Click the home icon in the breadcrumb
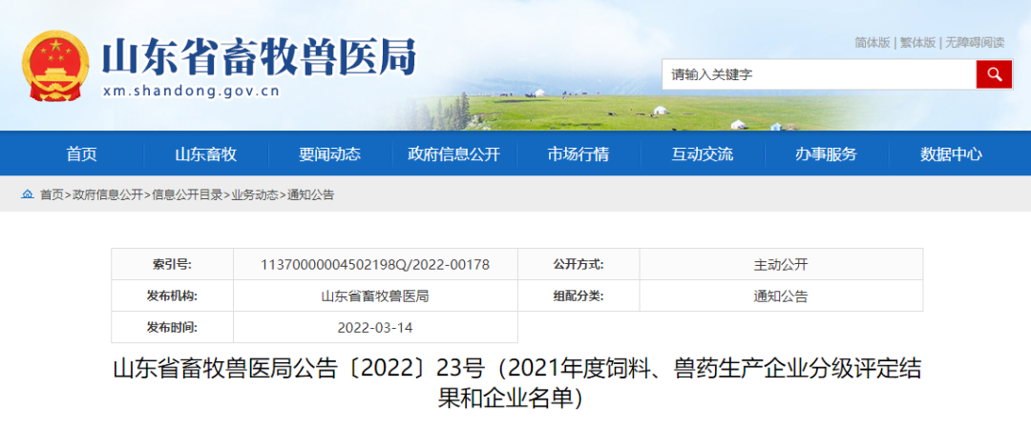The width and height of the screenshot is (1031, 428). 27,194
